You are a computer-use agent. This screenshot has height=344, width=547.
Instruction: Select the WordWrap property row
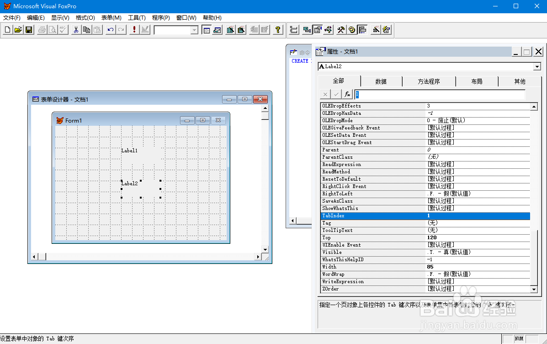[x=425, y=274]
